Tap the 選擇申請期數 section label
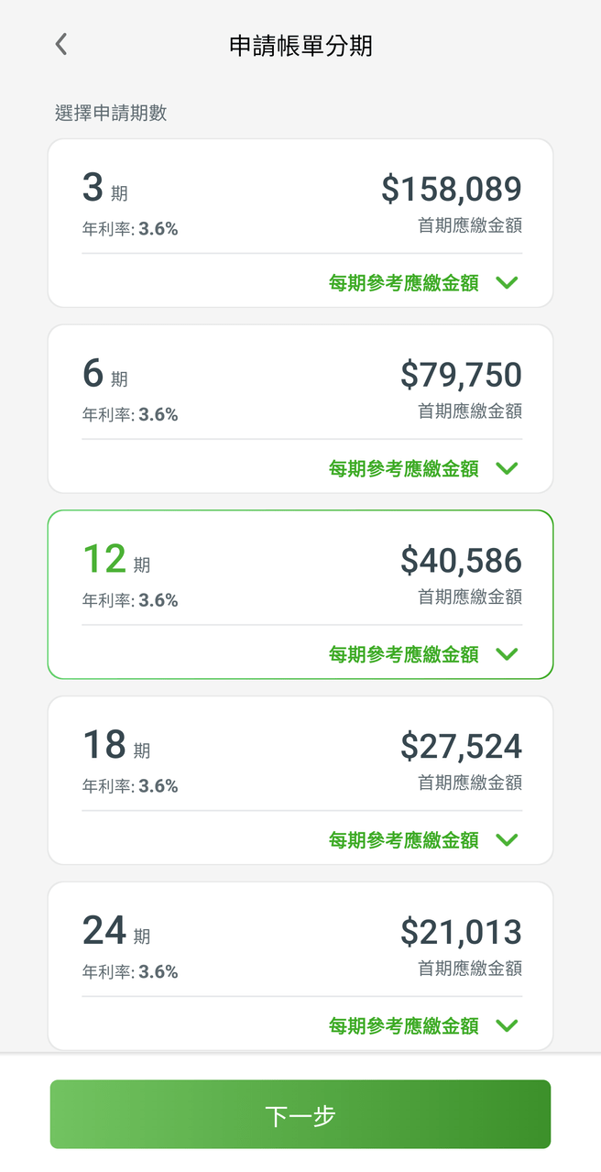 112,113
